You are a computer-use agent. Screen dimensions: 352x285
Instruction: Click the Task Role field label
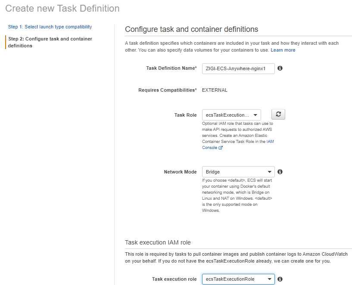185,115
